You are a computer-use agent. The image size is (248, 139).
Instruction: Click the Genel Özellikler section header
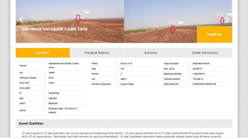(31, 124)
